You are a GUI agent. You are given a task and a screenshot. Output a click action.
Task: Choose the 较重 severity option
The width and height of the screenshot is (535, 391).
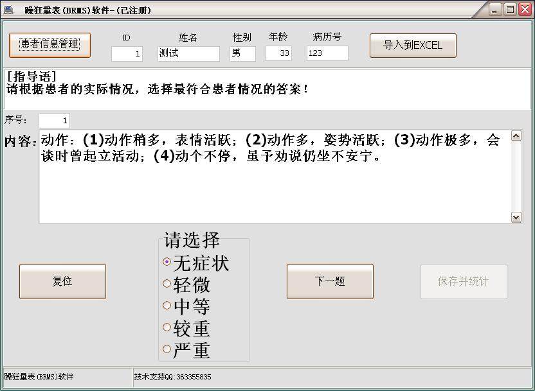click(167, 327)
